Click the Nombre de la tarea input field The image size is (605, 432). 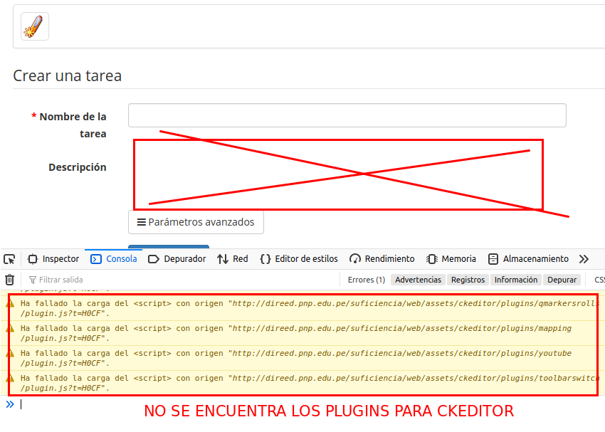[347, 115]
